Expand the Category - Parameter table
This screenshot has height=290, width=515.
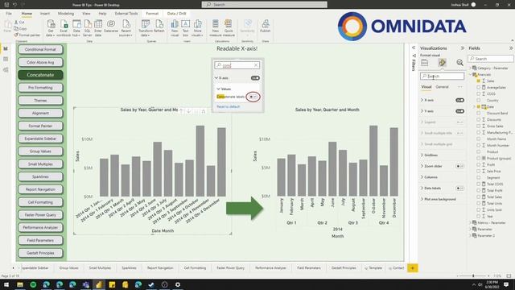point(470,68)
